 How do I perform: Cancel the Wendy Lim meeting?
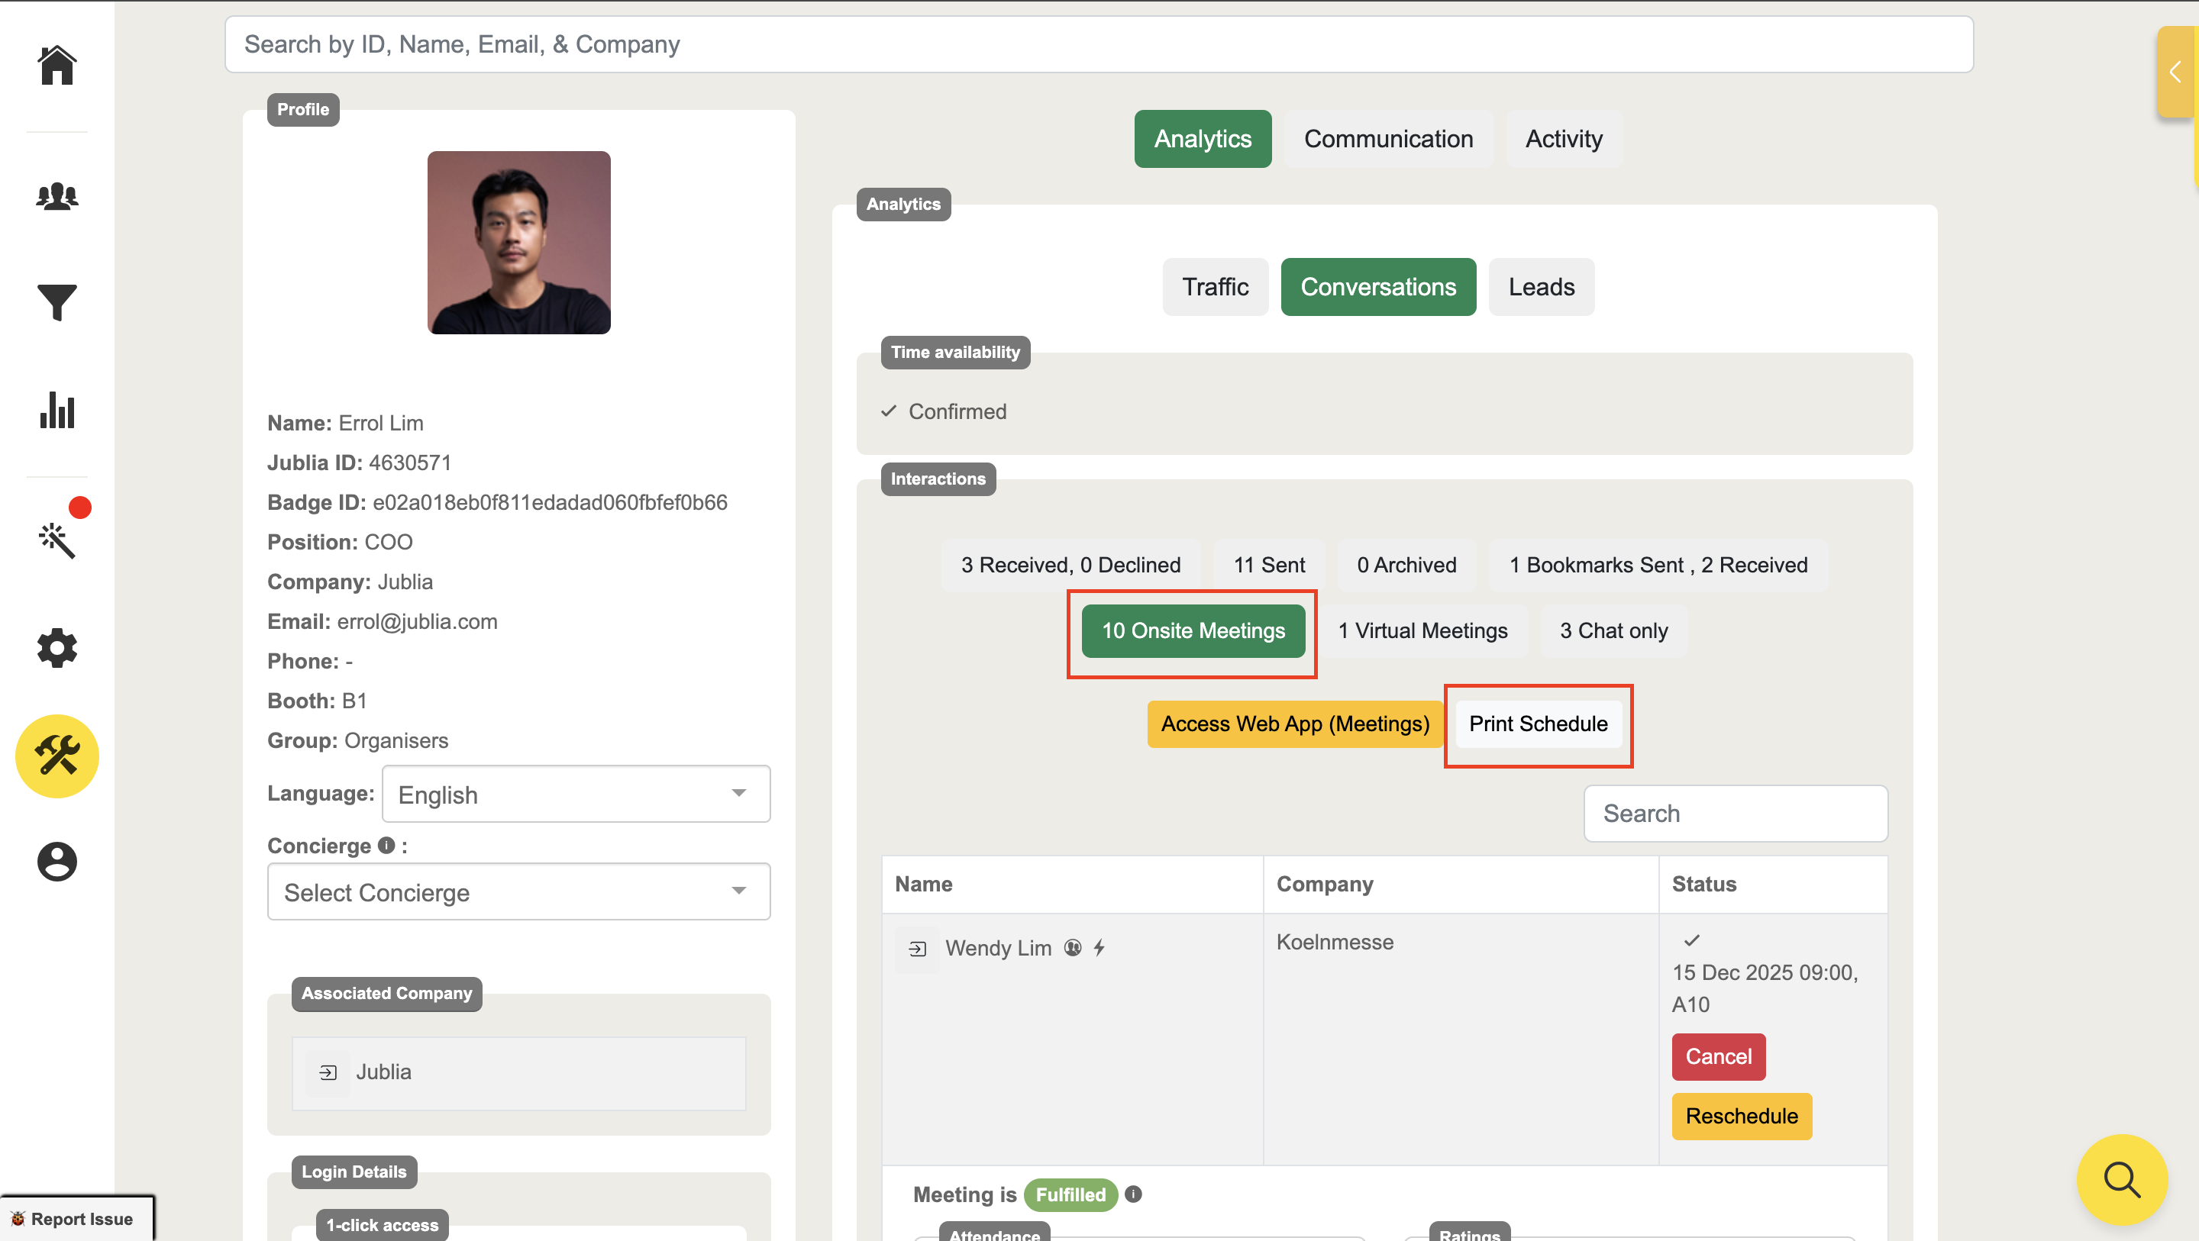(1717, 1056)
